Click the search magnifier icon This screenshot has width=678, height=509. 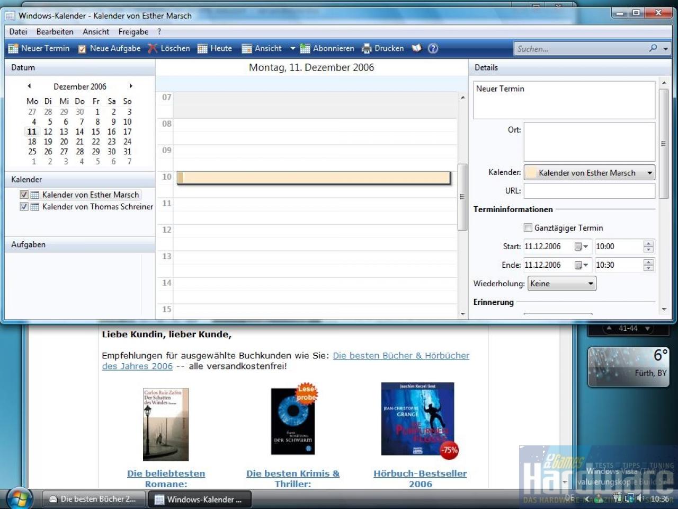click(653, 48)
